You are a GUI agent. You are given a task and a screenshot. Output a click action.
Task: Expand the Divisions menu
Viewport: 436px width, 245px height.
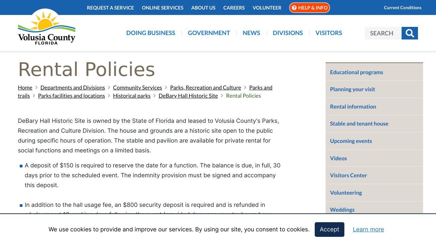288,33
